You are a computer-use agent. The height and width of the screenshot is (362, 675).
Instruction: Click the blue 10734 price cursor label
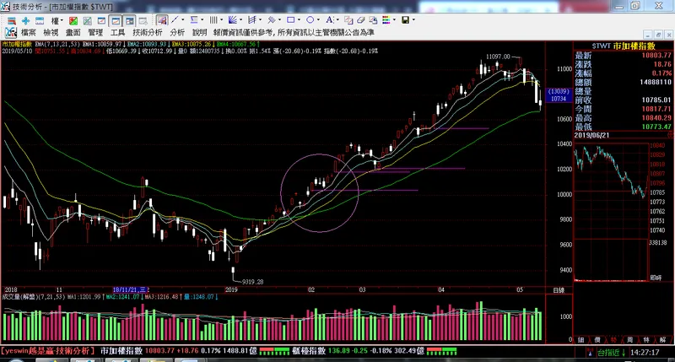pyautogui.click(x=559, y=99)
